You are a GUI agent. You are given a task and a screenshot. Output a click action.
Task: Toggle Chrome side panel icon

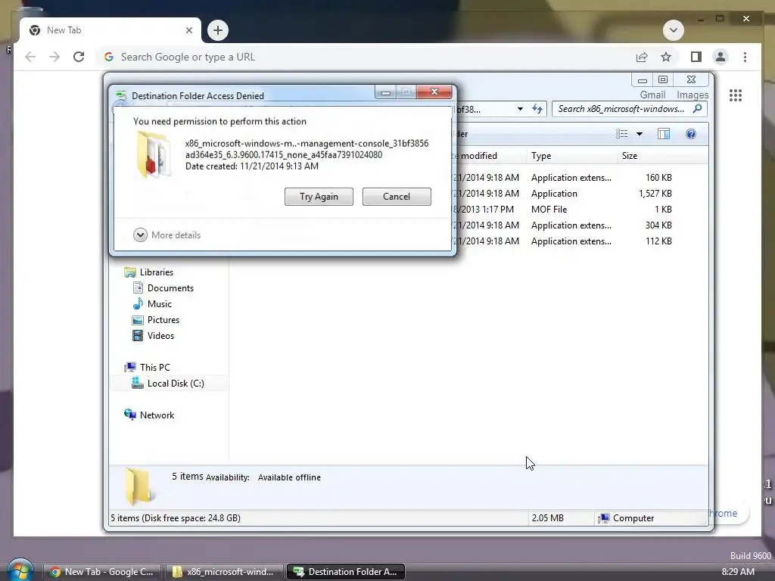pyautogui.click(x=696, y=57)
